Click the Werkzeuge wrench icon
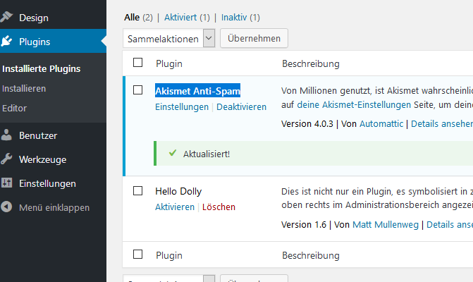 coord(6,159)
